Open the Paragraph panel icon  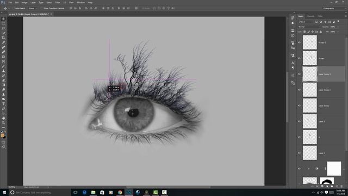pyautogui.click(x=293, y=68)
